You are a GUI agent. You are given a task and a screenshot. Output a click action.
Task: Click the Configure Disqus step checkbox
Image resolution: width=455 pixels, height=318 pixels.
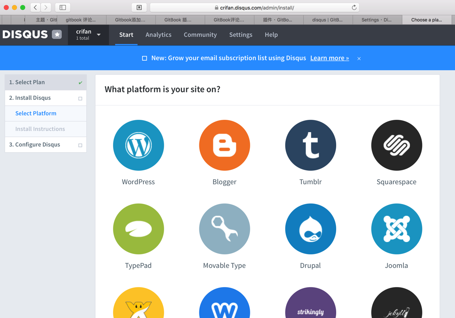point(81,145)
